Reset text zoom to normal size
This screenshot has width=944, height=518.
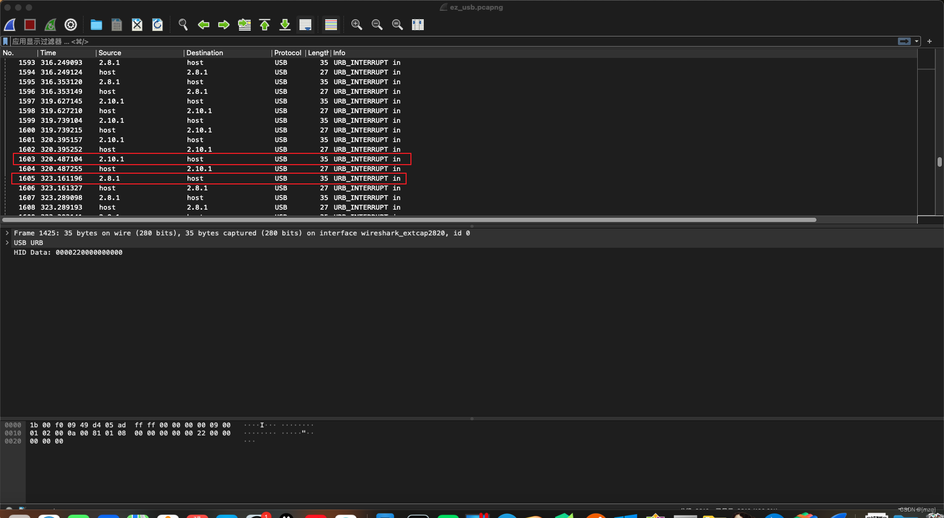coord(398,25)
